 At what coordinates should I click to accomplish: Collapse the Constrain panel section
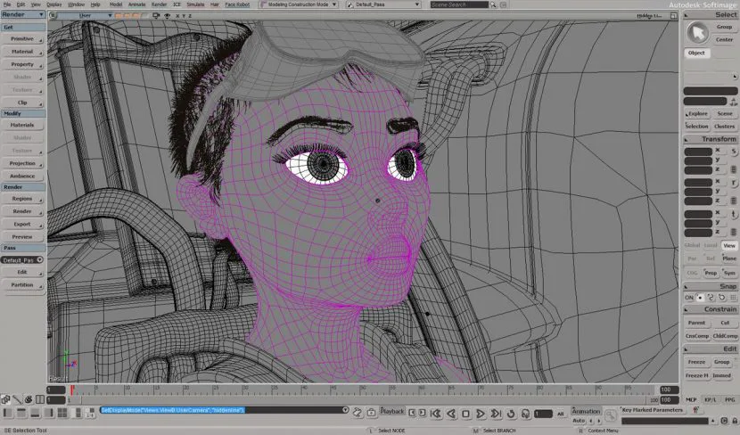pyautogui.click(x=687, y=309)
